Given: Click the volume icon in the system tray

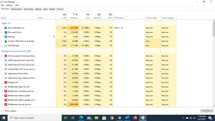Looking at the screenshot, I should tap(195, 118).
